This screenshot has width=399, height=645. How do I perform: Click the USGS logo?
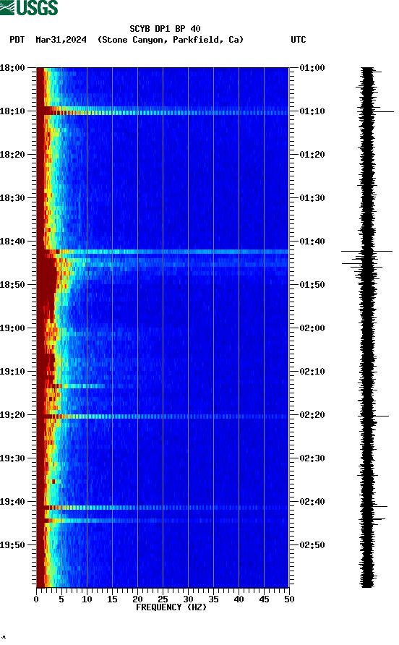point(29,7)
